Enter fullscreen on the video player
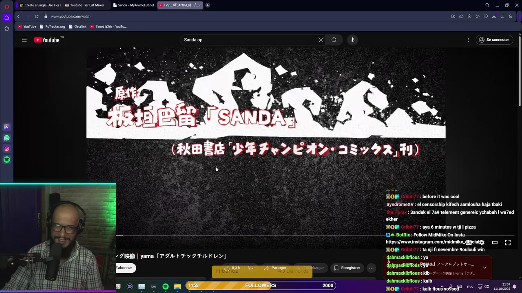This screenshot has height=293, width=522. click(x=508, y=243)
